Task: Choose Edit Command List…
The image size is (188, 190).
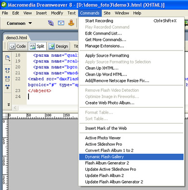Action: pos(132,33)
